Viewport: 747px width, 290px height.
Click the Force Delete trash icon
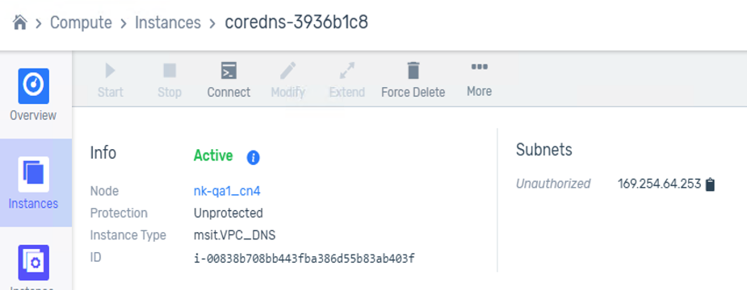[413, 70]
